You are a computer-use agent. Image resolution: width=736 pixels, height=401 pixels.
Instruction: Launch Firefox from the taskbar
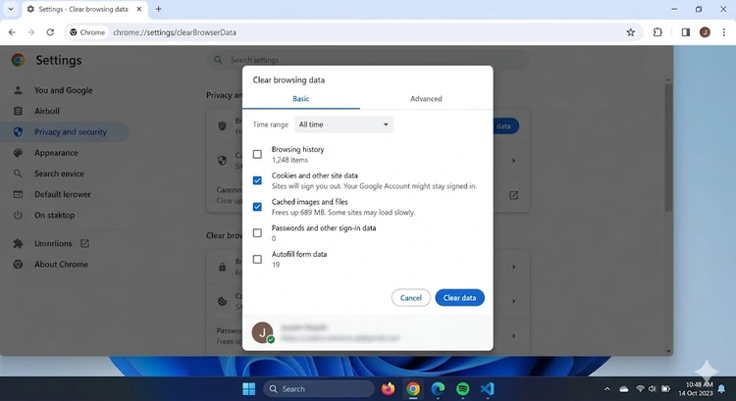point(389,389)
